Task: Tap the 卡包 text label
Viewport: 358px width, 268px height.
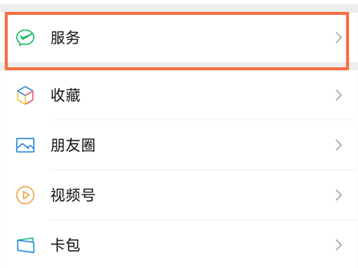Action: click(x=66, y=244)
